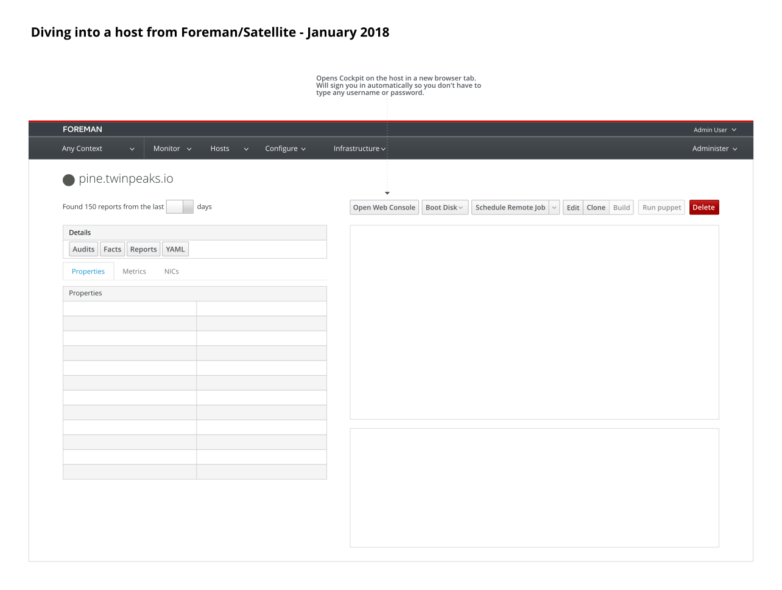Click Open Web Console button
The image size is (782, 590).
(x=384, y=208)
